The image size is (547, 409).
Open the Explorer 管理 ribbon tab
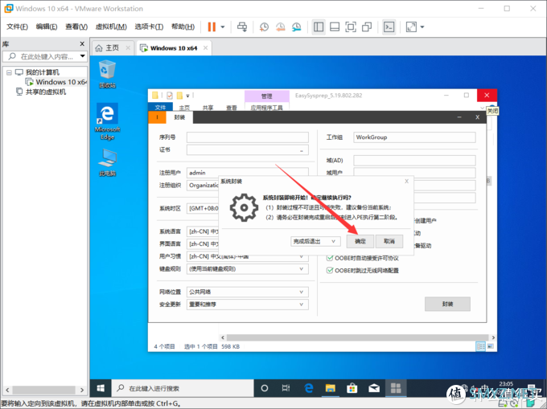pos(267,96)
